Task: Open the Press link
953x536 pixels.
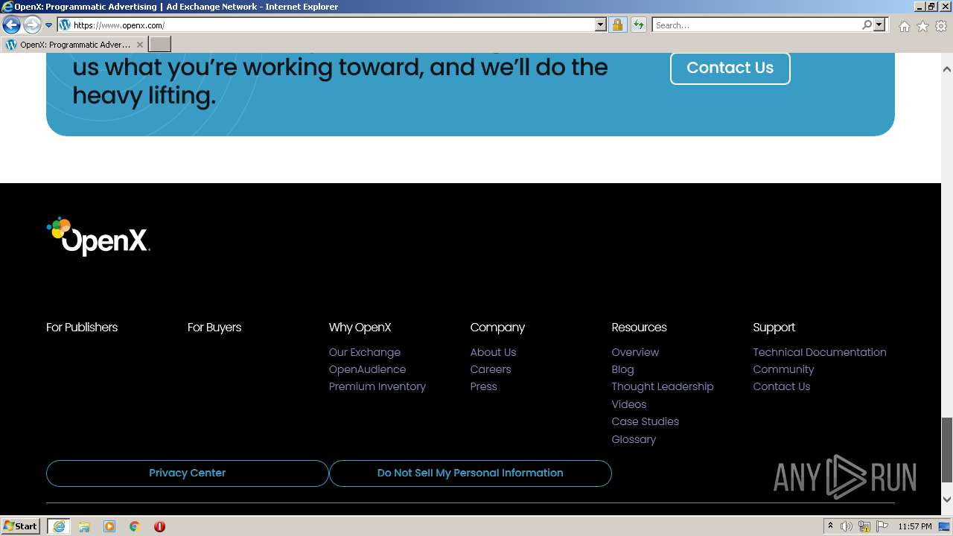Action: 484,386
